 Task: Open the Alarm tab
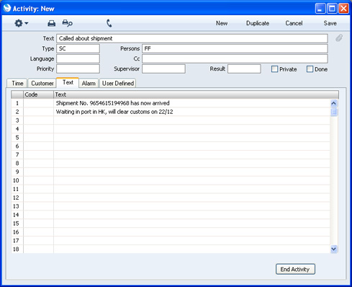coord(89,83)
